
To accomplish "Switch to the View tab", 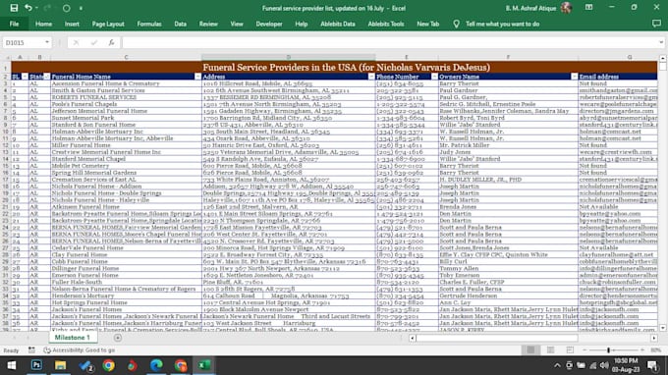I will [237, 24].
